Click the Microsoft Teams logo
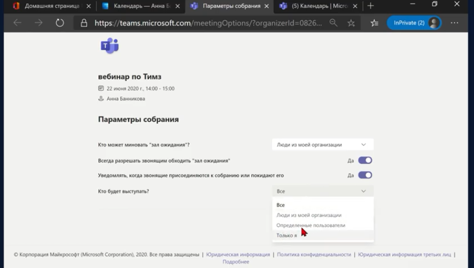Screen dimensions: 474x268 110,45
